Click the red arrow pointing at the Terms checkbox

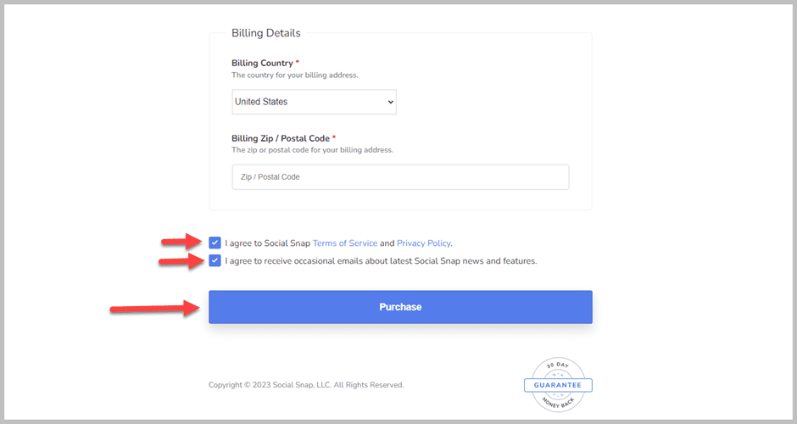pyautogui.click(x=184, y=244)
